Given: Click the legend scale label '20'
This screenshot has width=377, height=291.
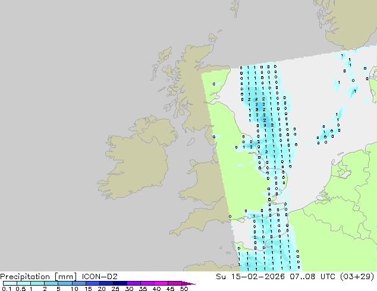Looking at the screenshot, I should pos(102,289).
